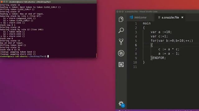Click line number 5 in the editor gutter
This screenshot has height=111, width=199.
pos(136,41)
